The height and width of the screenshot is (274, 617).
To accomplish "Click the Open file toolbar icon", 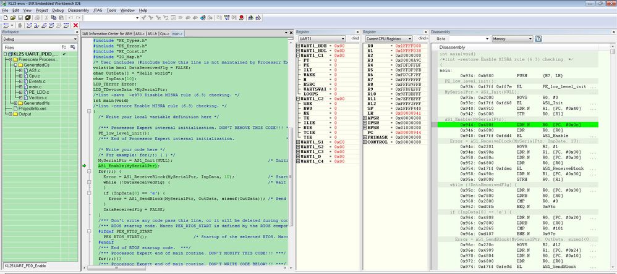I will click(x=13, y=18).
